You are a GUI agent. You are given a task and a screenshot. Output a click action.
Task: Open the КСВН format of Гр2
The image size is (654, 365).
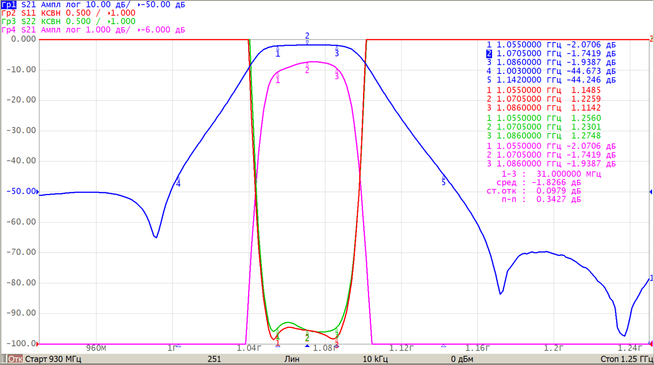point(51,13)
